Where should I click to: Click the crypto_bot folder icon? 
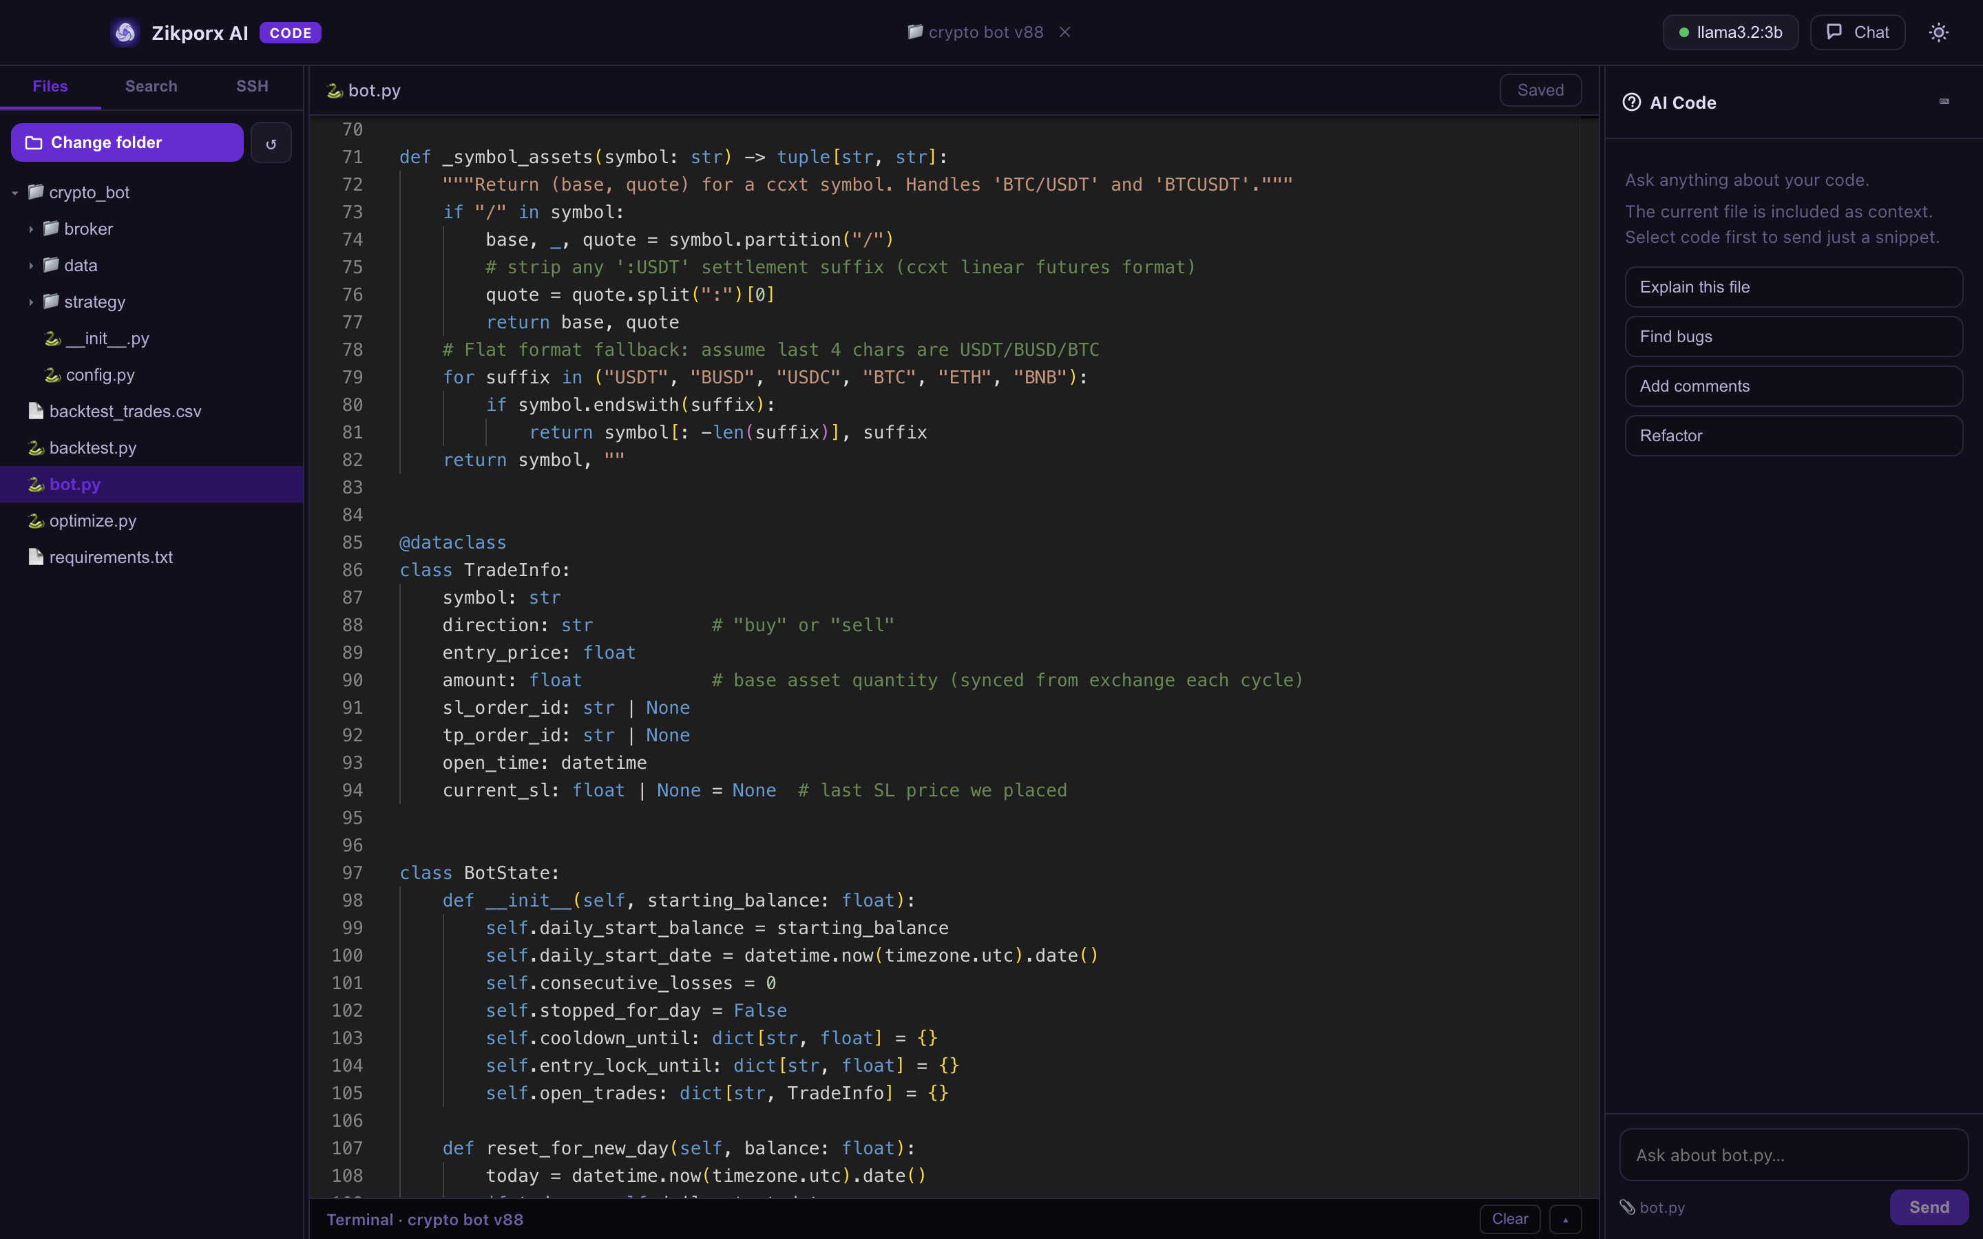pos(36,192)
